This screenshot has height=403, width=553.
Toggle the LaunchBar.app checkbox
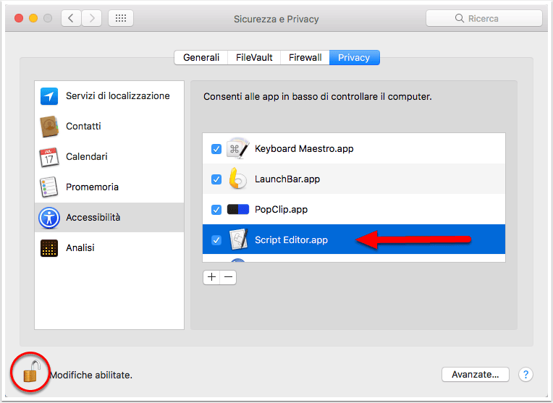coord(216,179)
